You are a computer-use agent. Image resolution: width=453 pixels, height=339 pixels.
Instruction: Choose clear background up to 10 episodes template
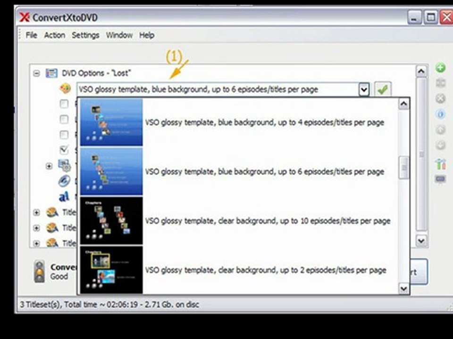pyautogui.click(x=239, y=221)
